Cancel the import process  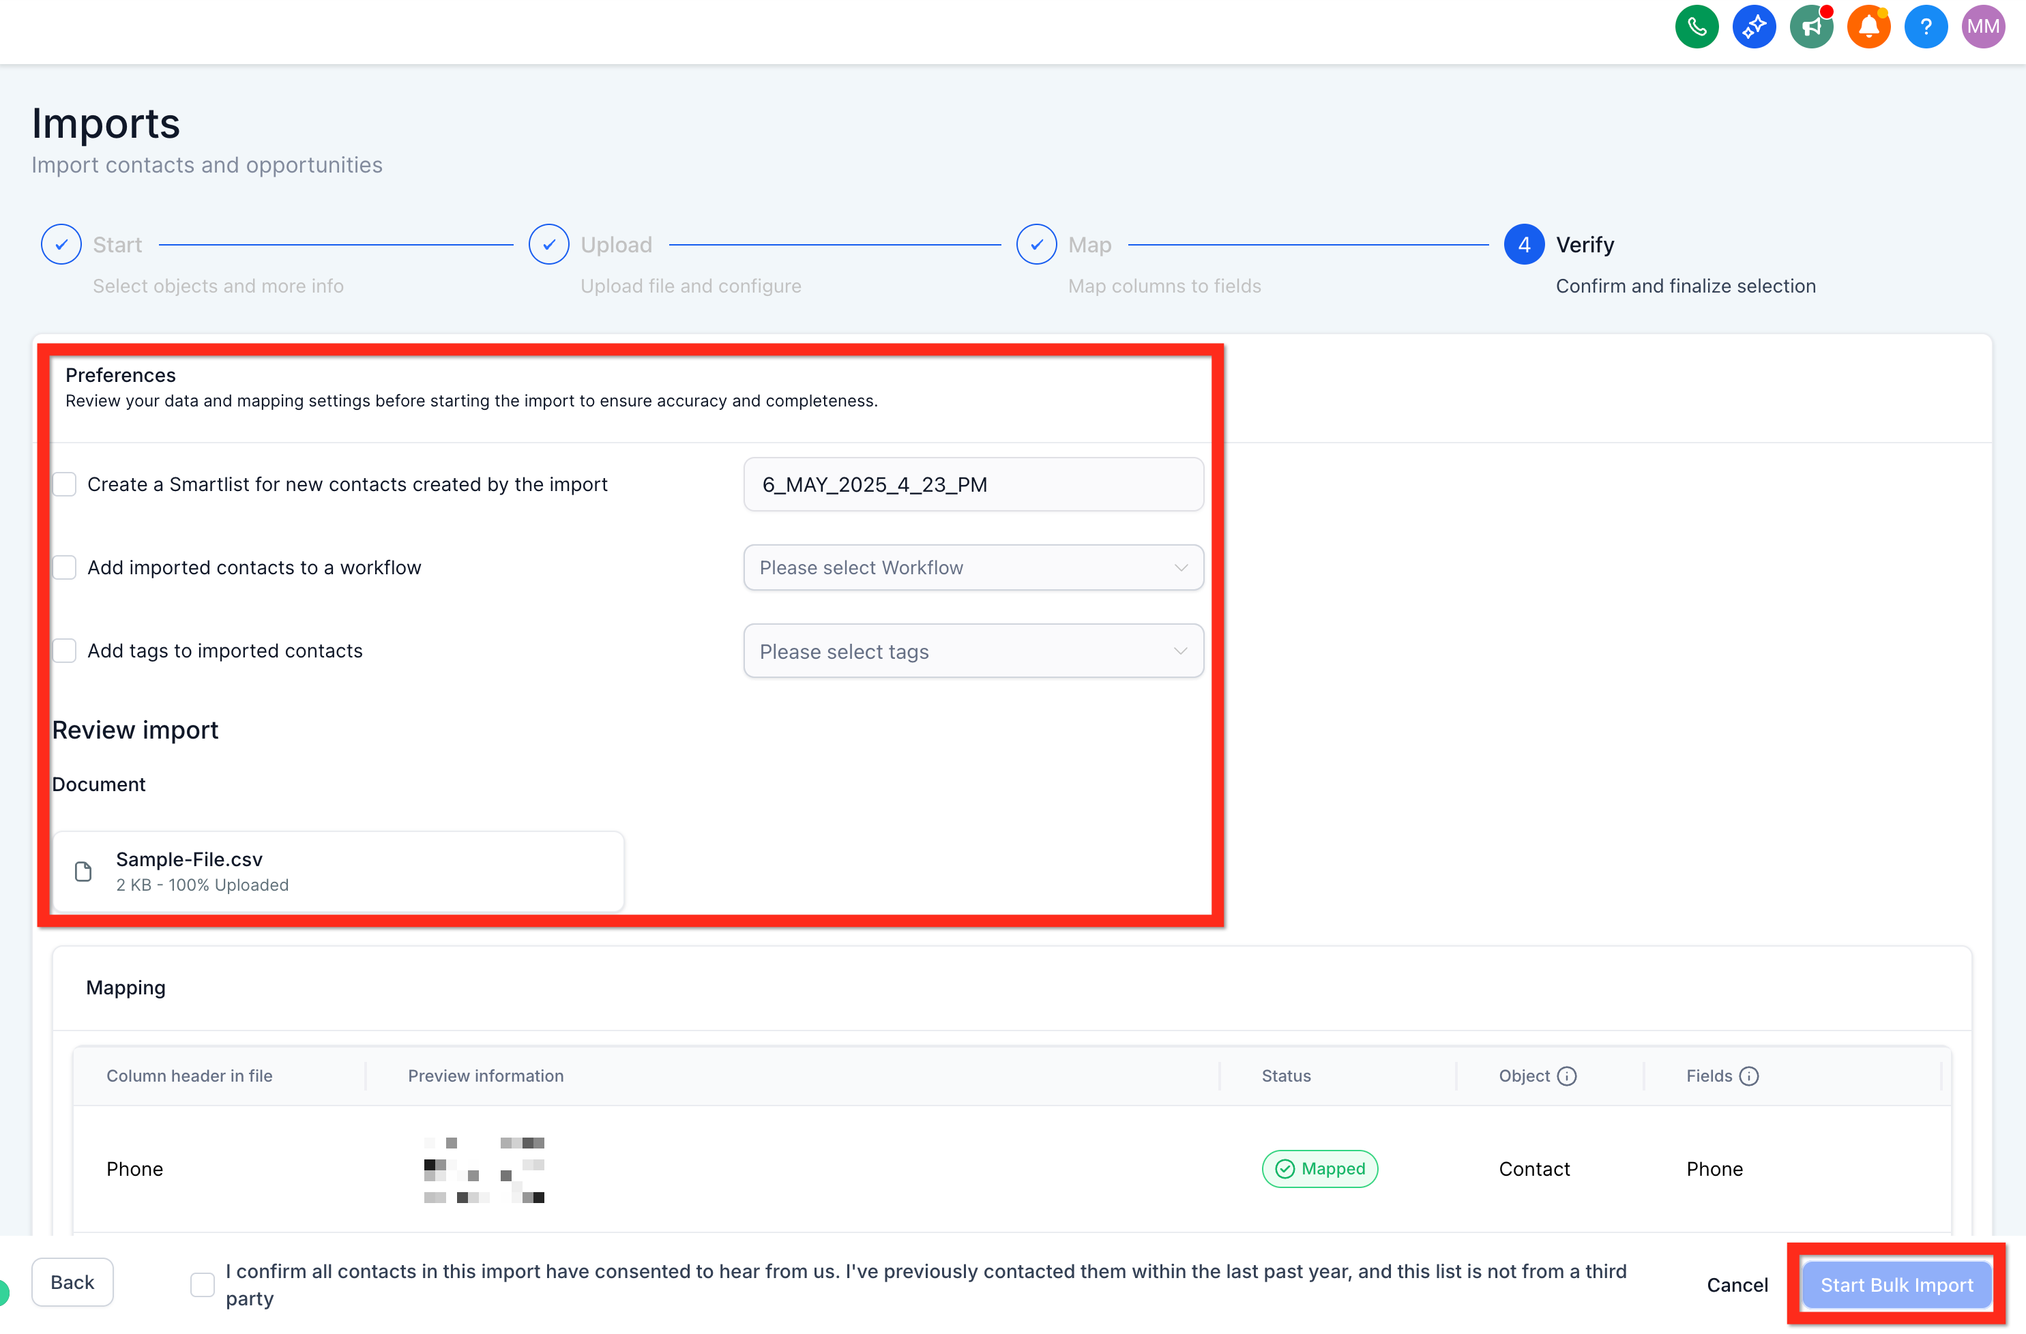[1737, 1284]
